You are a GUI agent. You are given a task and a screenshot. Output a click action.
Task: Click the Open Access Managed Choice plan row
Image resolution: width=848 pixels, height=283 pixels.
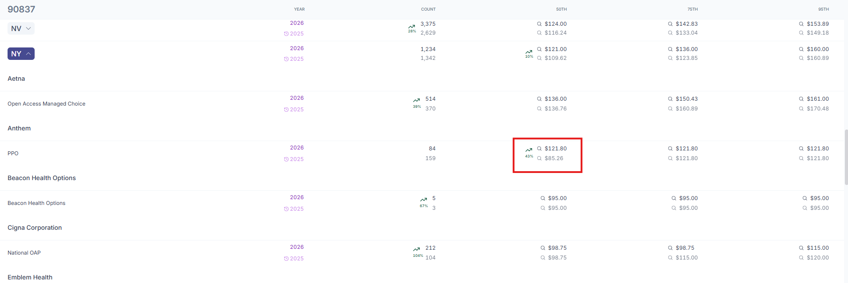422,104
